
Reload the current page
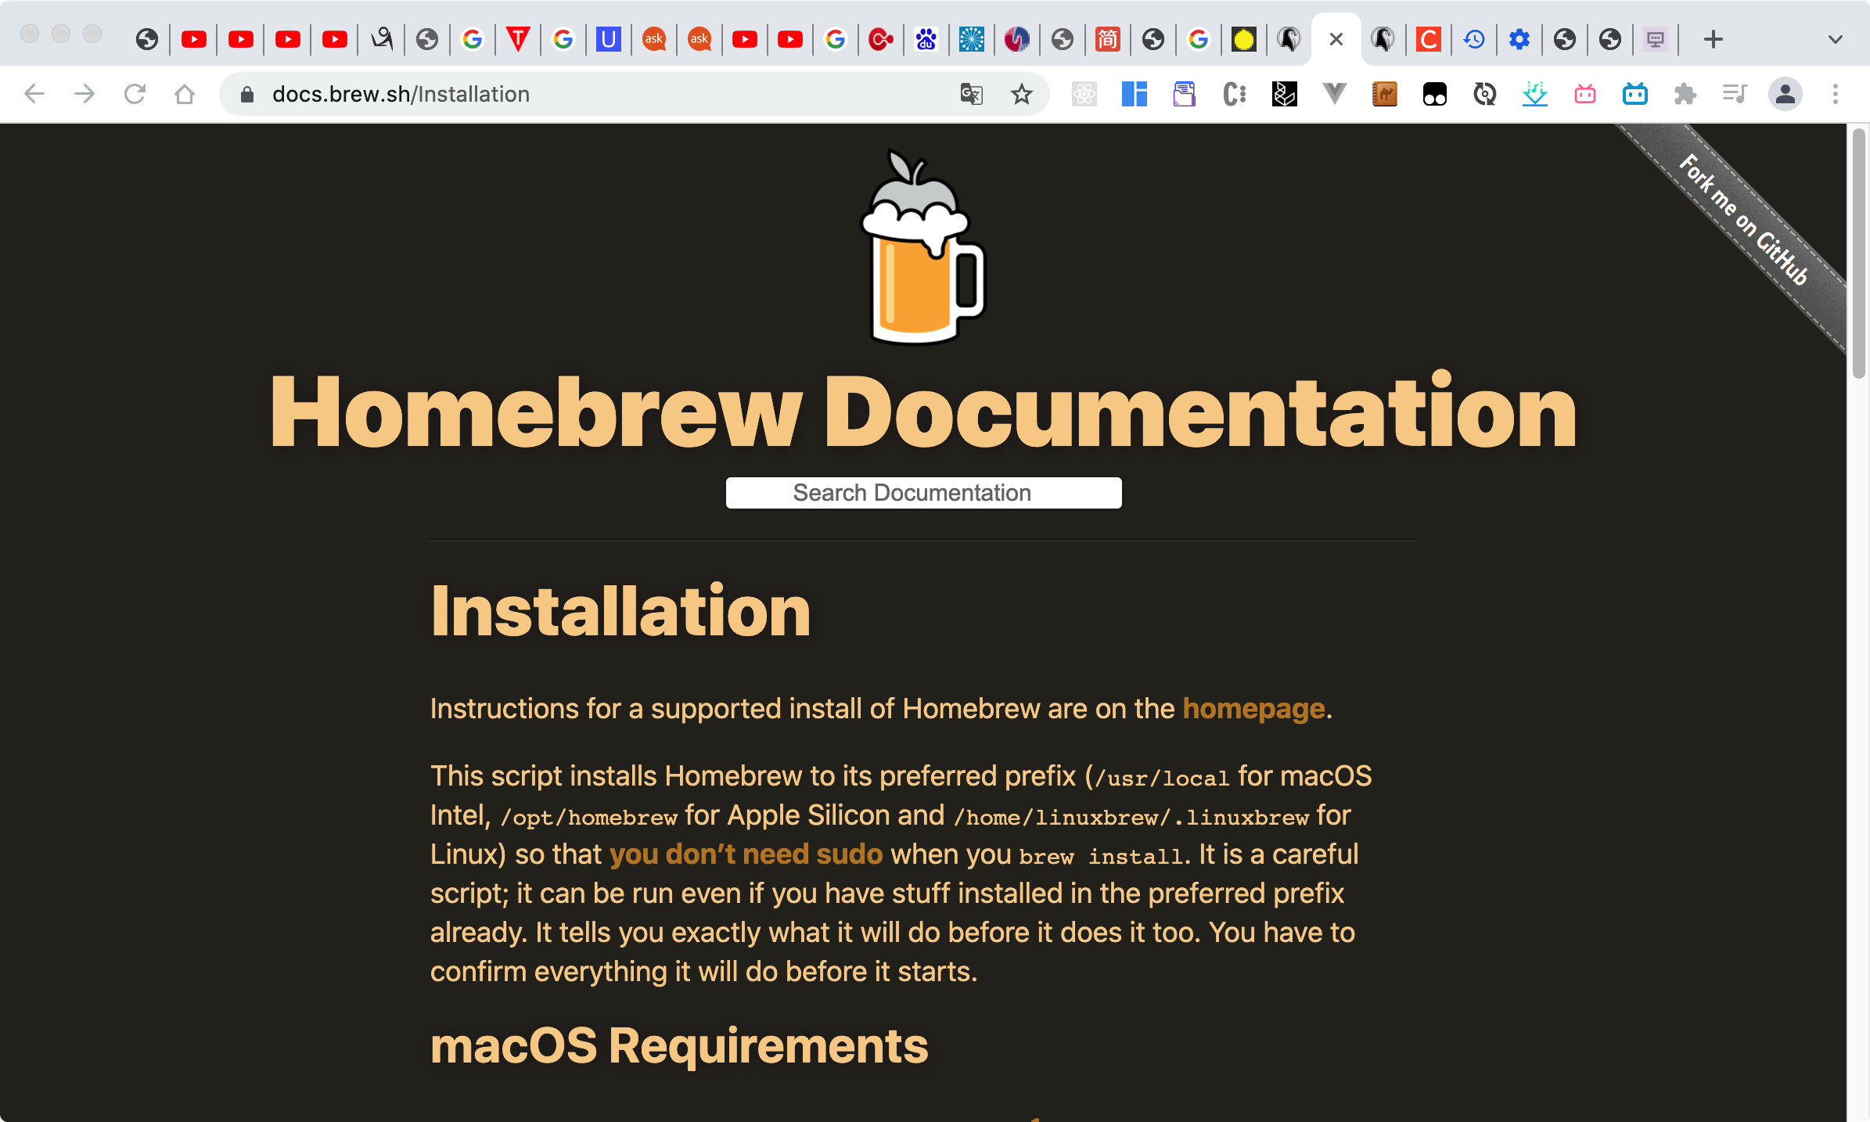coord(135,95)
